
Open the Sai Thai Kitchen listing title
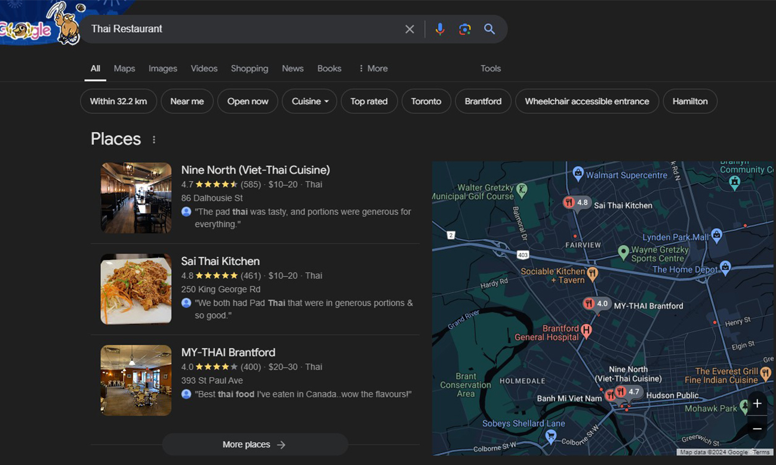point(220,261)
